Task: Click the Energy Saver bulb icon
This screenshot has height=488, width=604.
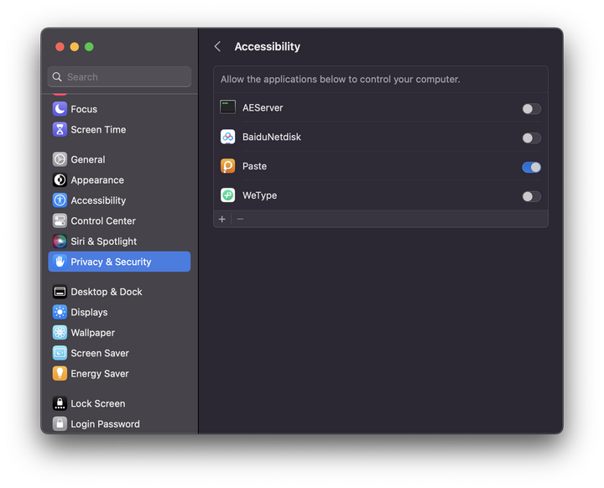Action: (60, 373)
